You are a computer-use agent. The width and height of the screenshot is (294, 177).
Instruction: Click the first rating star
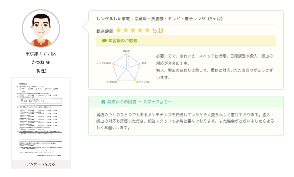click(x=119, y=30)
